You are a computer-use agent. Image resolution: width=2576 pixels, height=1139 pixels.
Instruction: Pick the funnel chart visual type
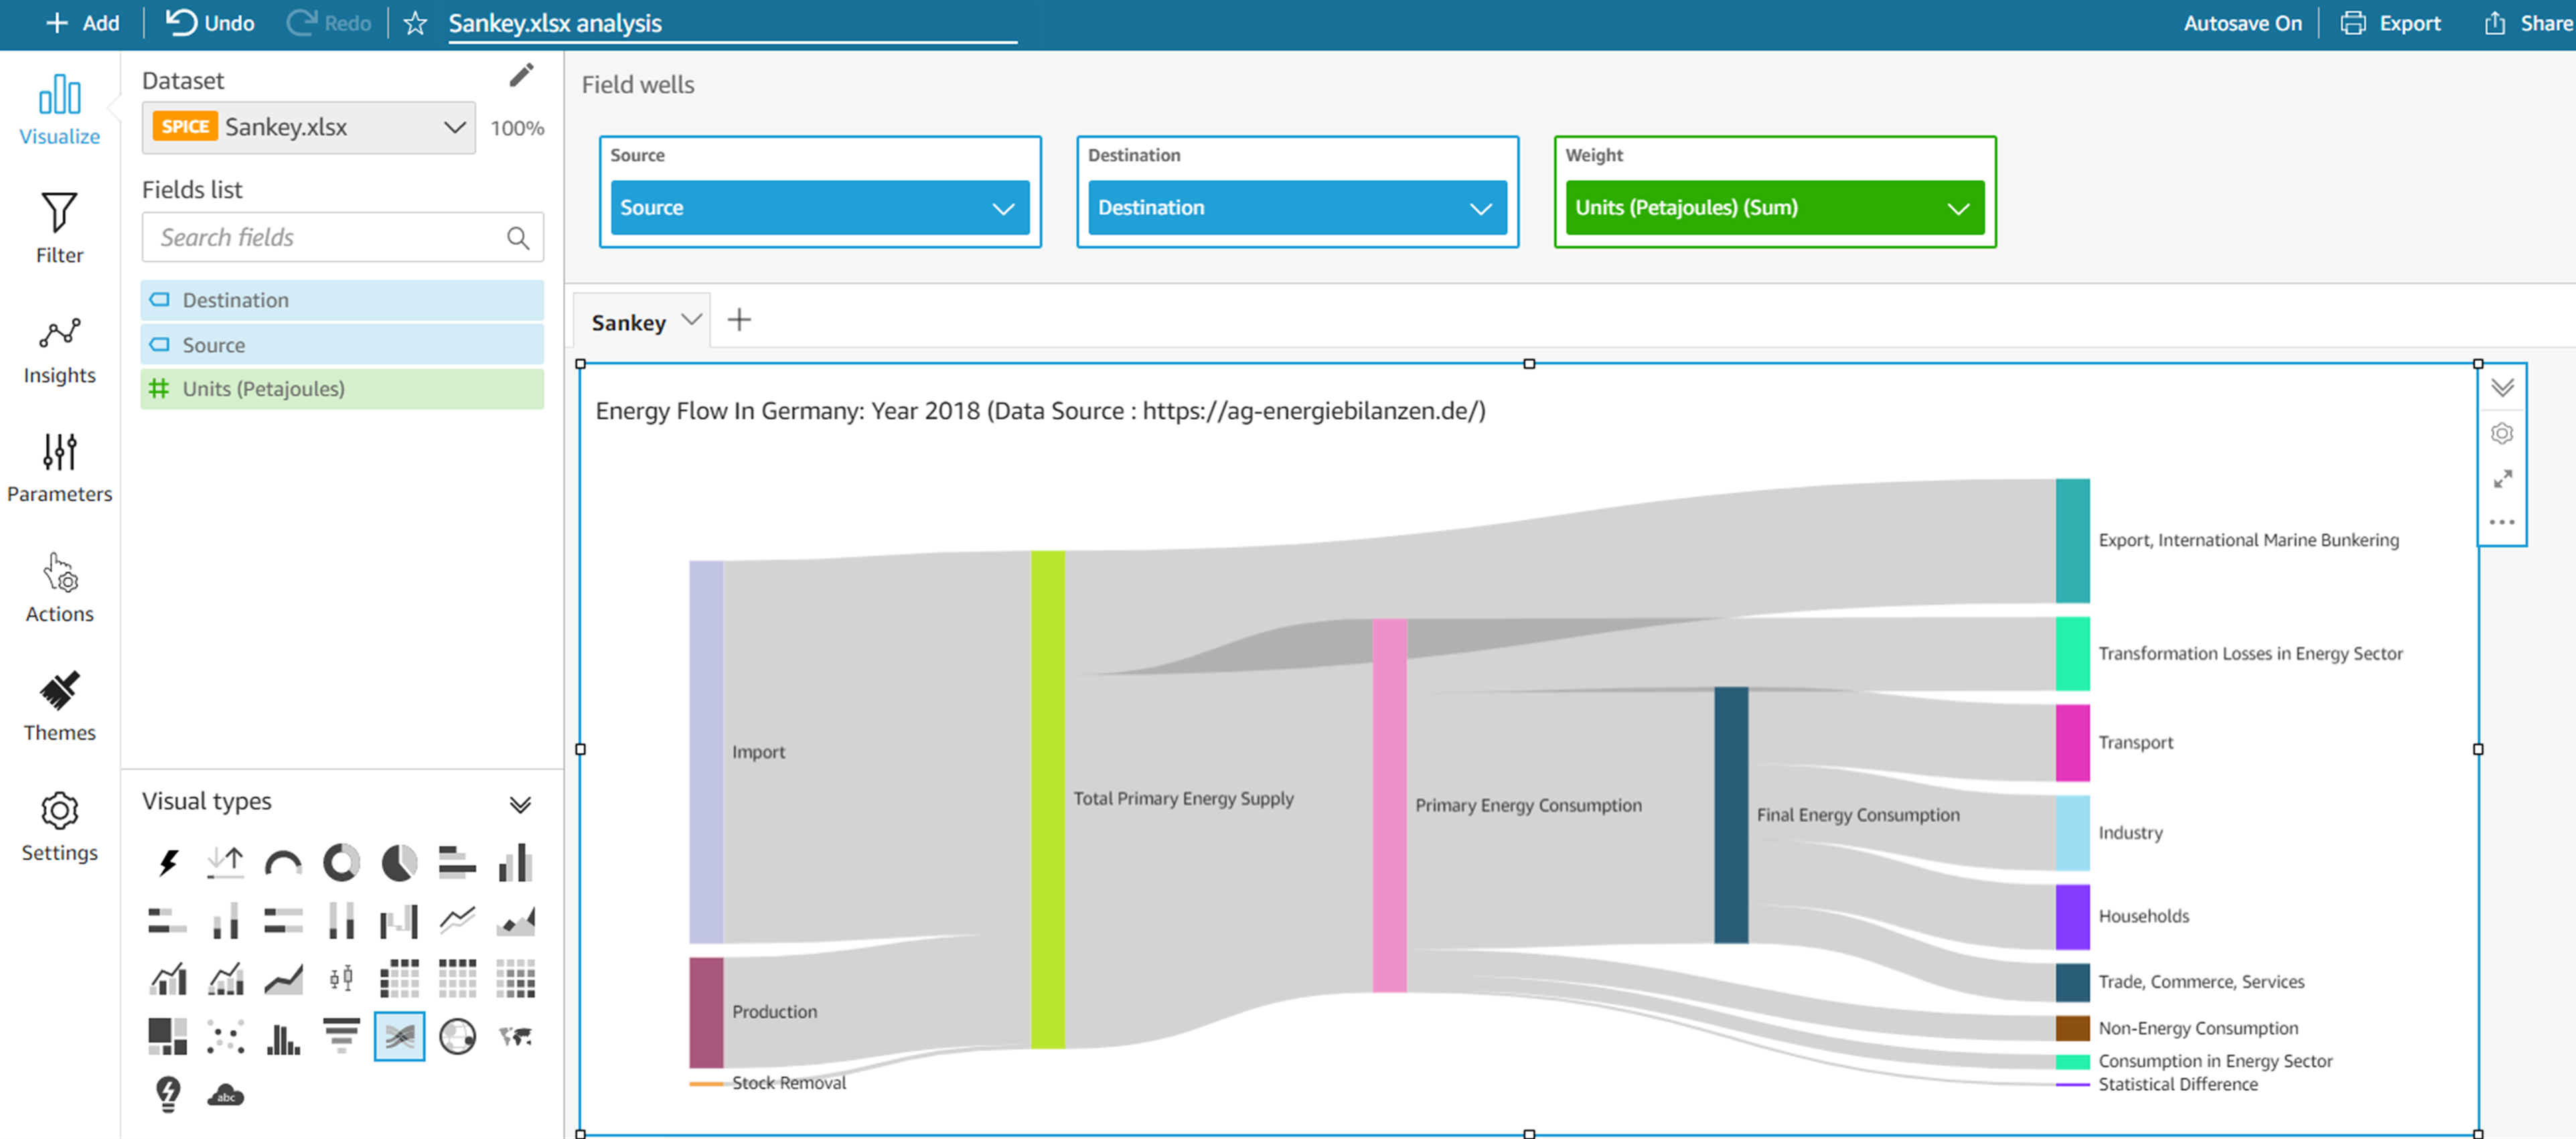point(341,1036)
